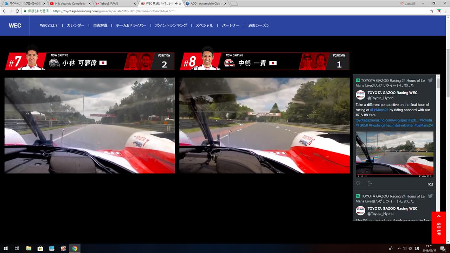Click the Chrome icon in the taskbar
The width and height of the screenshot is (450, 253).
[75, 248]
